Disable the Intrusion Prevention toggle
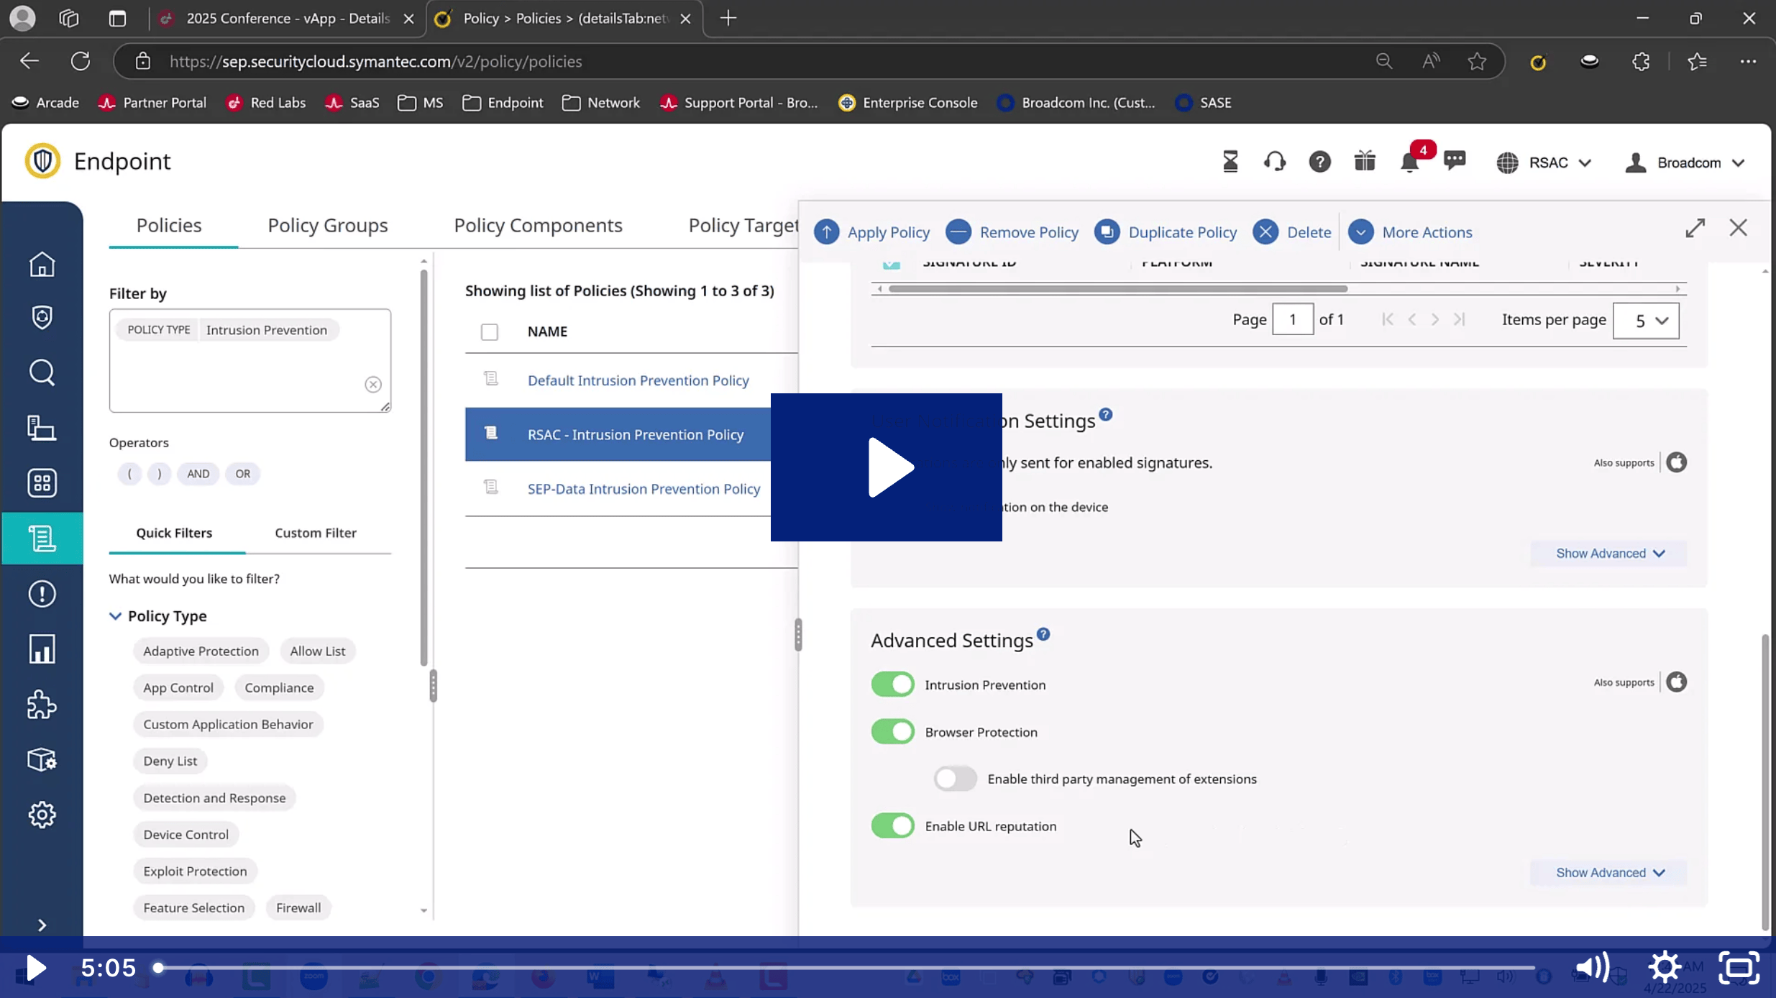The width and height of the screenshot is (1776, 998). (x=892, y=685)
